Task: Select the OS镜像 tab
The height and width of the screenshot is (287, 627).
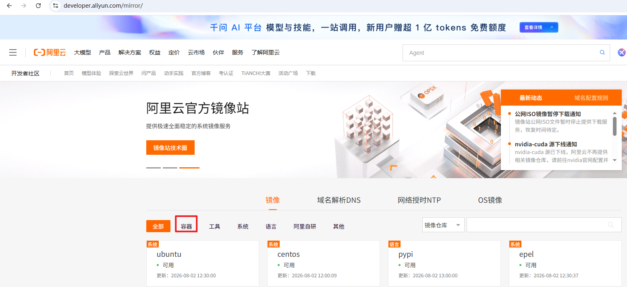Action: [490, 200]
